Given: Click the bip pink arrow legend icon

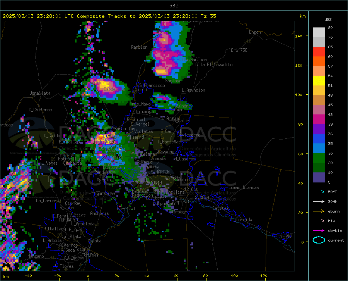Looking at the screenshot, I should (x=319, y=221).
